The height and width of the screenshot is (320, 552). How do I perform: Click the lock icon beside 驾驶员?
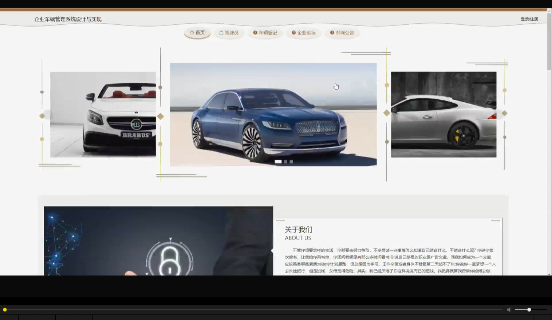point(221,32)
